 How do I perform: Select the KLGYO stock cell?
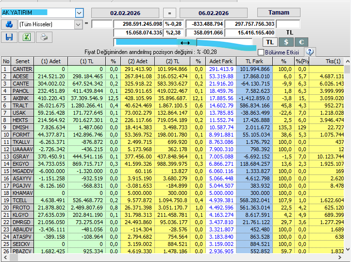pos(22,215)
